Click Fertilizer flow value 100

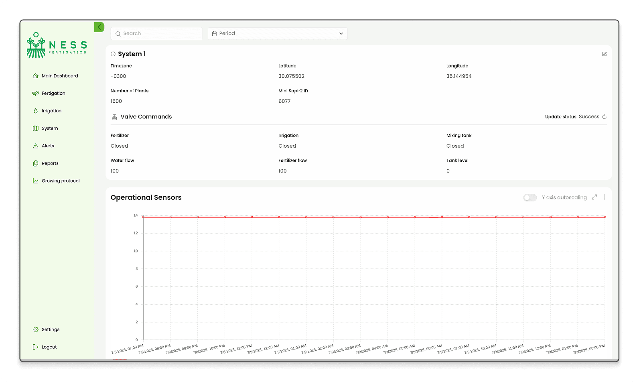click(x=282, y=171)
